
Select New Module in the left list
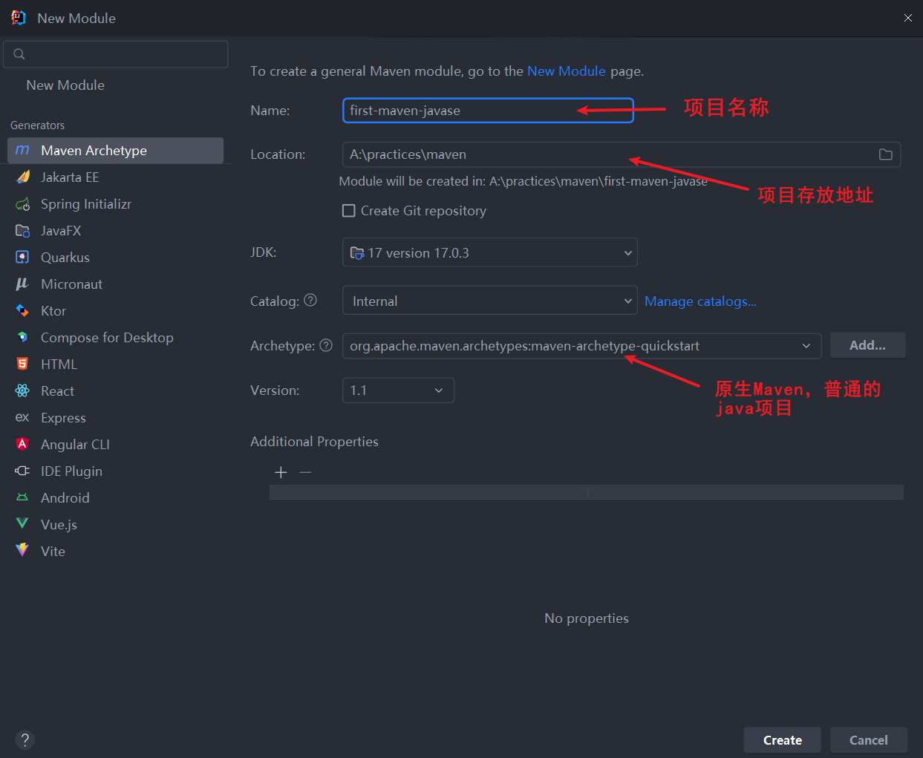[x=65, y=85]
